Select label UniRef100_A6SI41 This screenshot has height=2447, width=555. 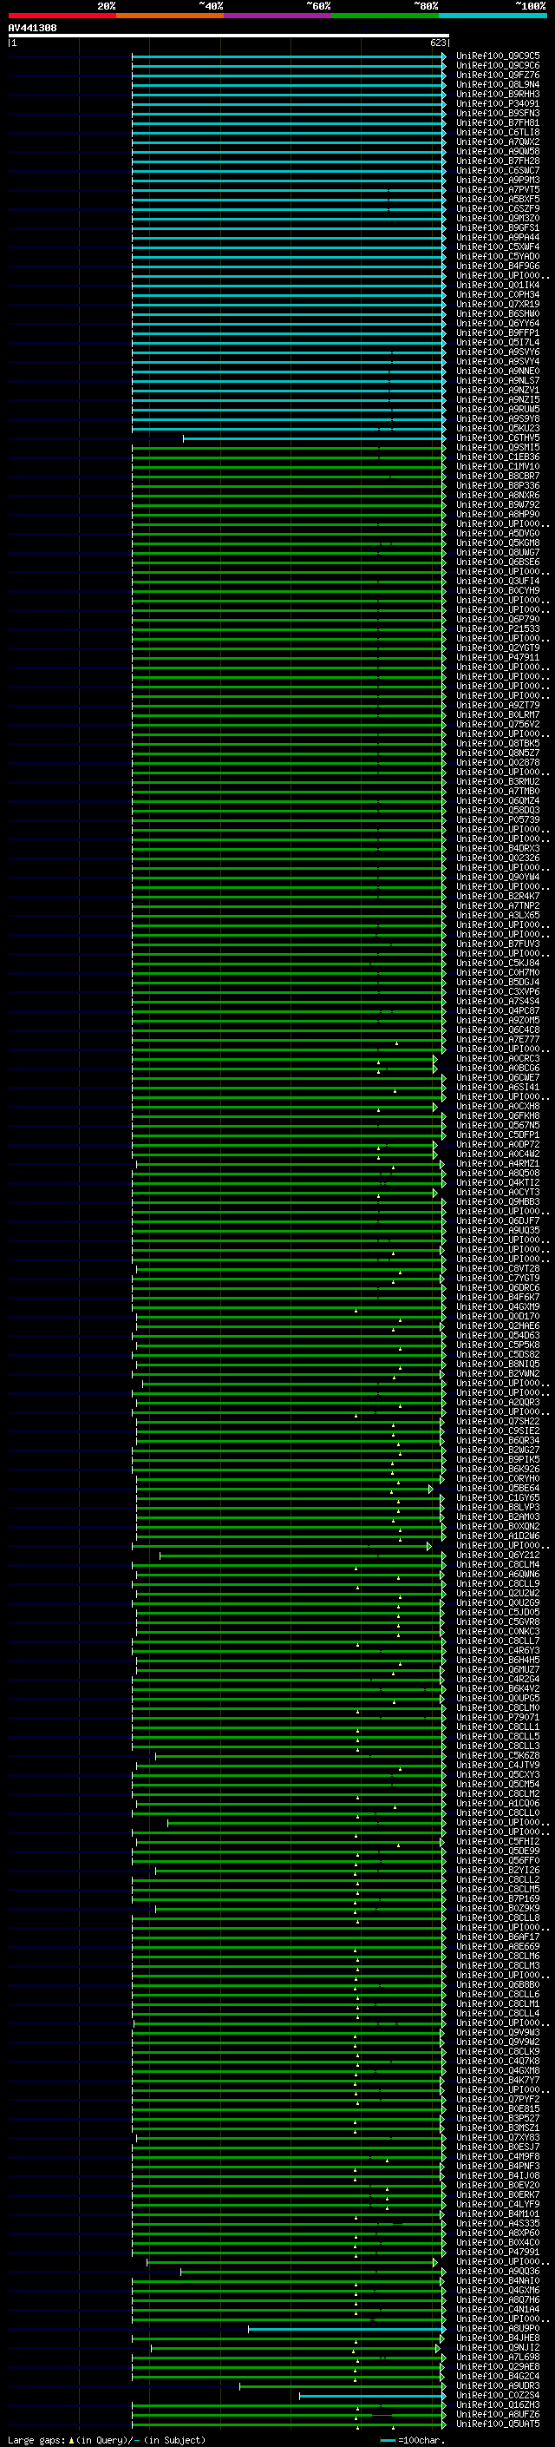pos(498,1087)
